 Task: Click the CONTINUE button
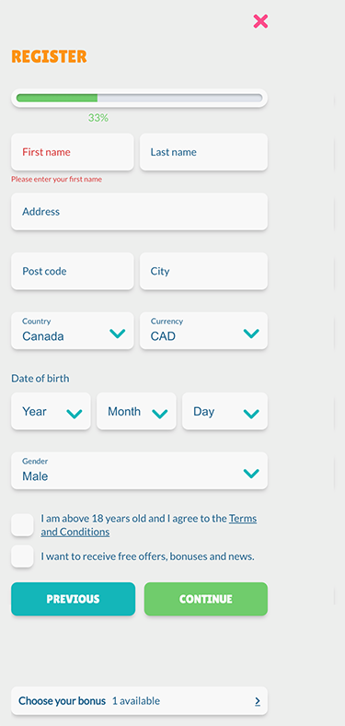206,599
